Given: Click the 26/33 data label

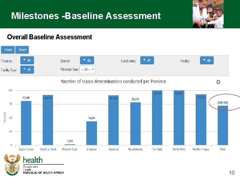Looking at the screenshot, I should (135, 99).
